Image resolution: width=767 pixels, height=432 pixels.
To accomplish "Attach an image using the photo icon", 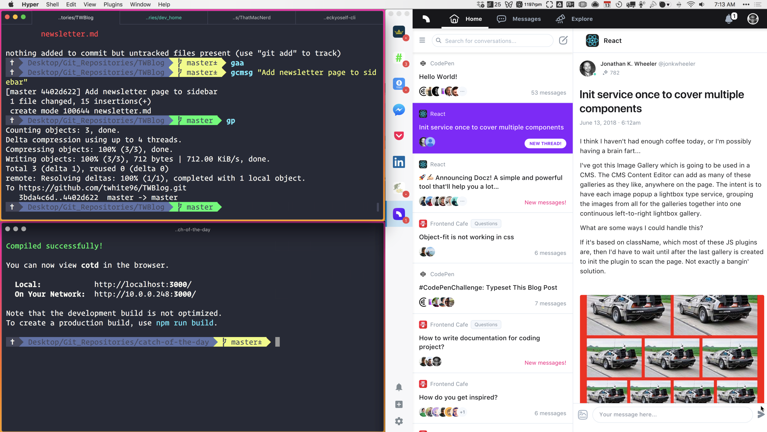I will pos(583,414).
